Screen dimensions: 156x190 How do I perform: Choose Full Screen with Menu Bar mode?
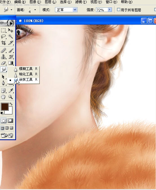pyautogui.click(x=7, y=128)
